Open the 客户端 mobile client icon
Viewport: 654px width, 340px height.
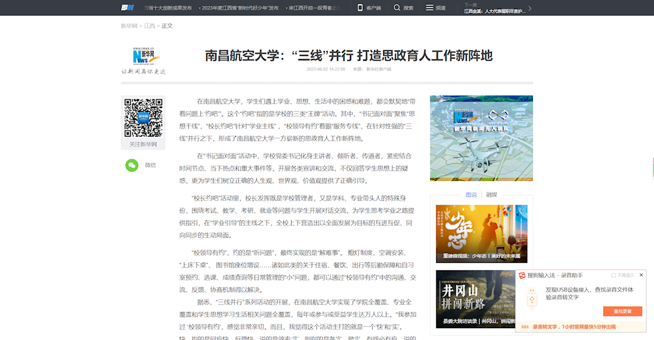[360, 8]
